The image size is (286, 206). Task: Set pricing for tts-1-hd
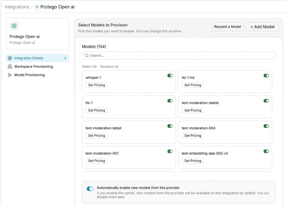[193, 85]
